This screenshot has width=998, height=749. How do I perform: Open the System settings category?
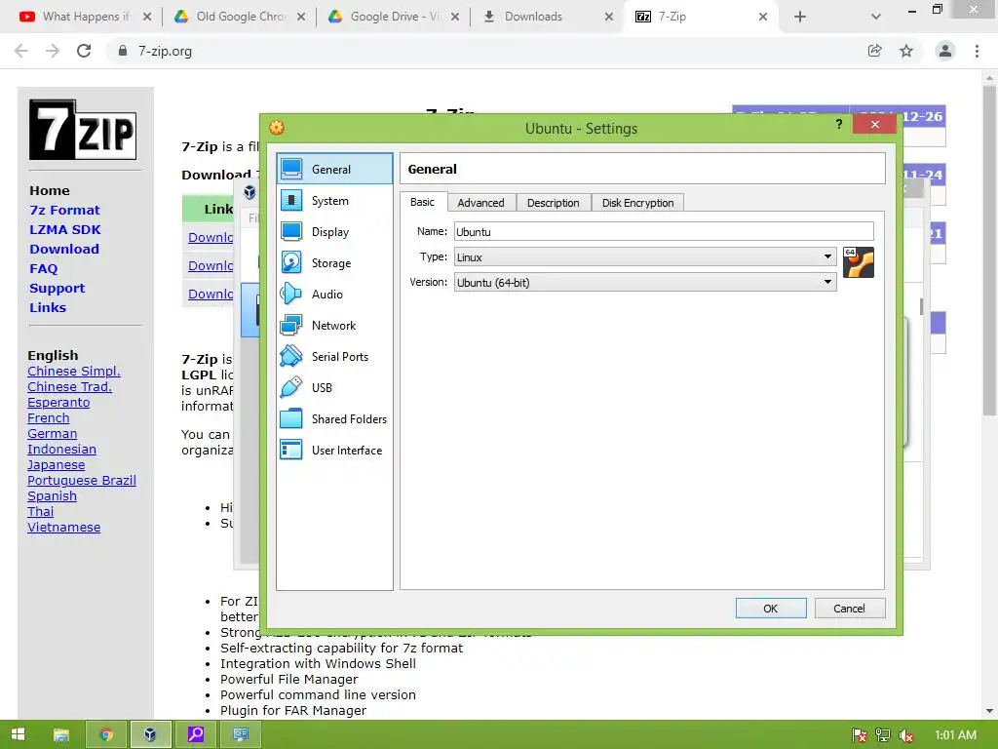(335, 201)
